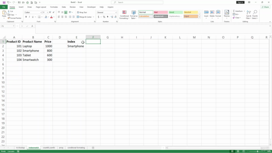Open the borders dropdown arrow
This screenshot has height=153, width=272.
pos(42,17)
